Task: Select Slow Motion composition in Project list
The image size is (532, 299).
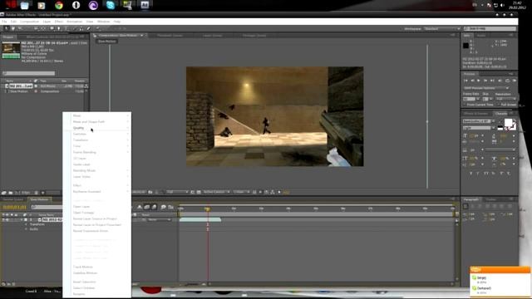Action: click(19, 91)
